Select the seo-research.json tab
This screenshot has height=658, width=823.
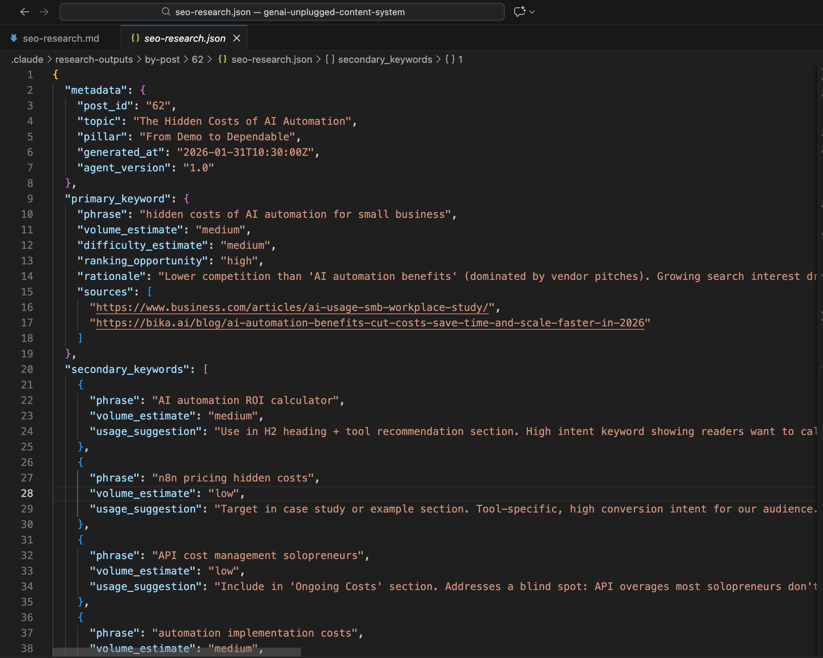tap(185, 38)
